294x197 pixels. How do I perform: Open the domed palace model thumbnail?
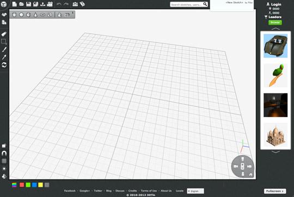(275, 135)
